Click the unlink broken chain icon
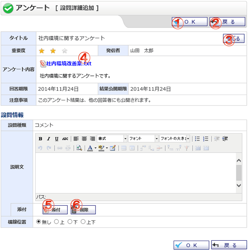 pyautogui.click(x=68, y=148)
